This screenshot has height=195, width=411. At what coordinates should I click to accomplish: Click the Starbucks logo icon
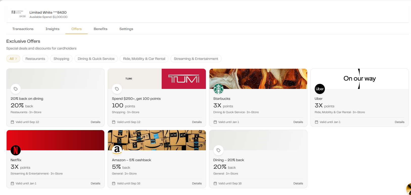click(219, 89)
